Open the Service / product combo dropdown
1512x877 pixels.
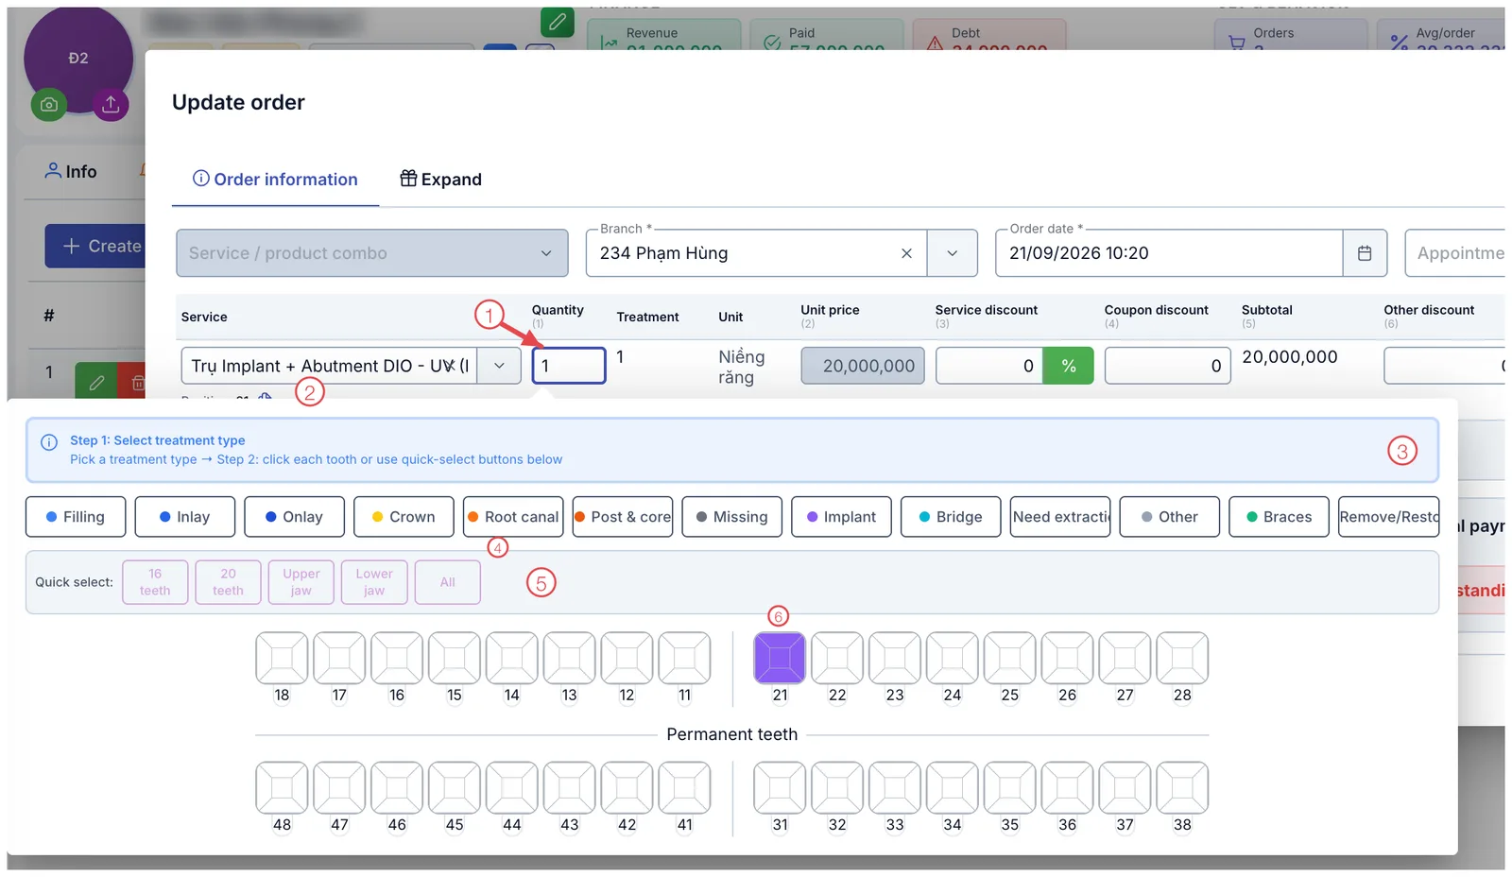372,253
